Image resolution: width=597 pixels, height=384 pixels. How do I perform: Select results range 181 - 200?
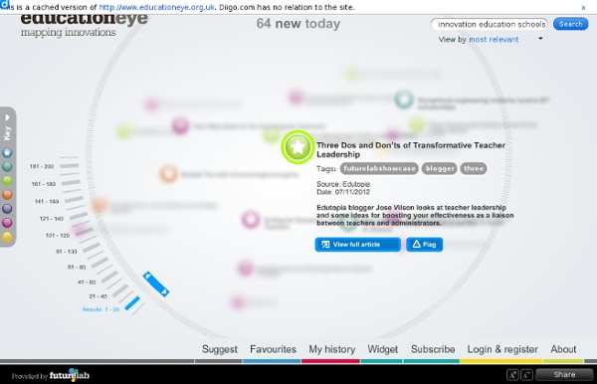coord(42,166)
